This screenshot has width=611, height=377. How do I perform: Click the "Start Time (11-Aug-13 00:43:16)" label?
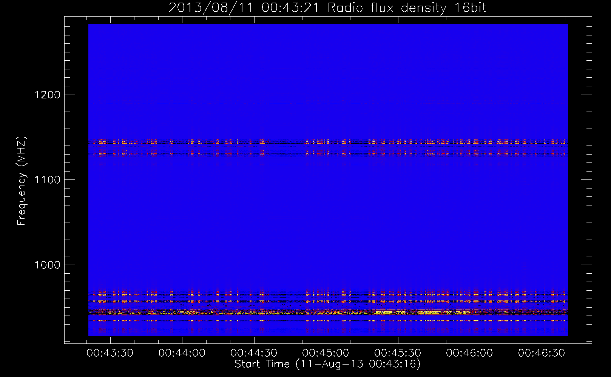point(327,364)
